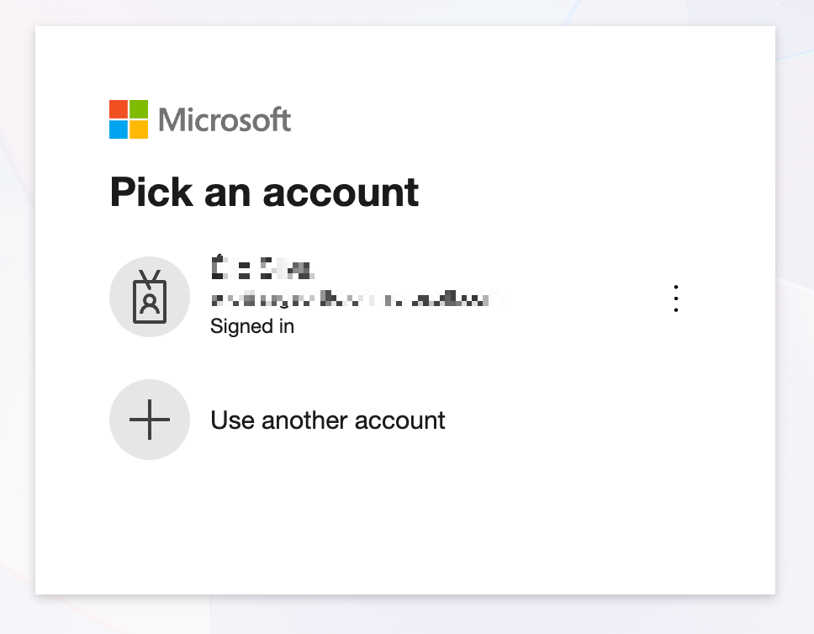
Task: Click the yellow square of Microsoft logo
Action: [x=139, y=129]
